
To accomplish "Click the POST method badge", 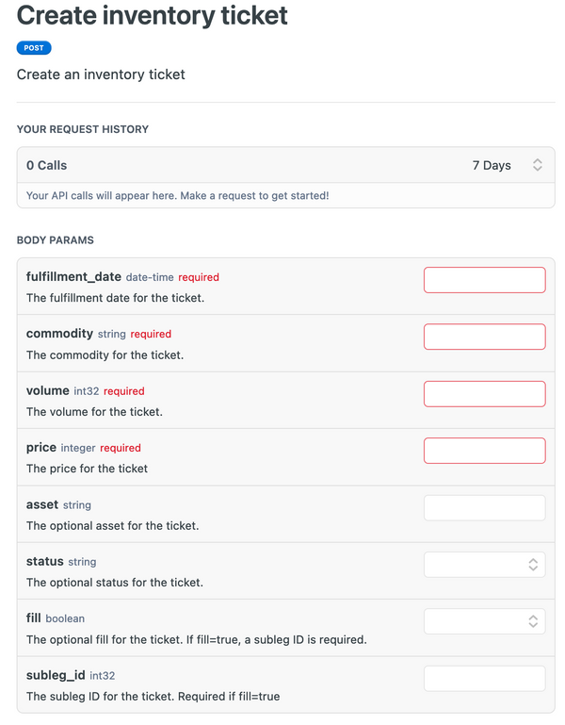I will (34, 47).
